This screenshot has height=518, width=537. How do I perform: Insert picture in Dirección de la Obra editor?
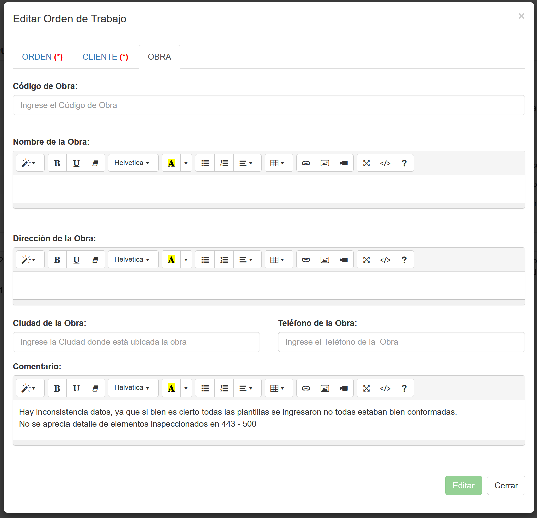coord(325,260)
